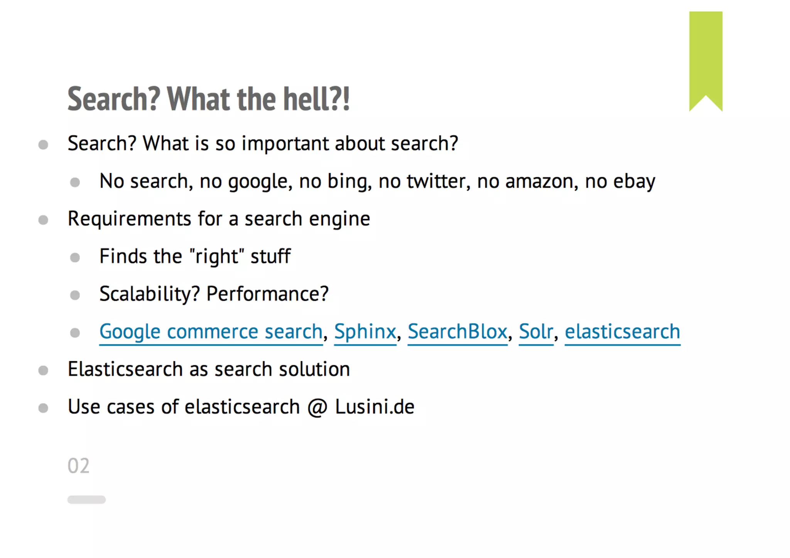Open the Google commerce search link

(211, 332)
